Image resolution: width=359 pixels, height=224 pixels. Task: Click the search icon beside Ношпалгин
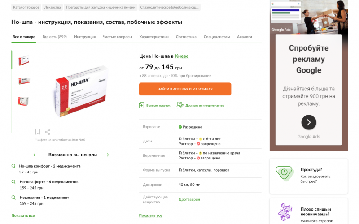(x=13, y=197)
